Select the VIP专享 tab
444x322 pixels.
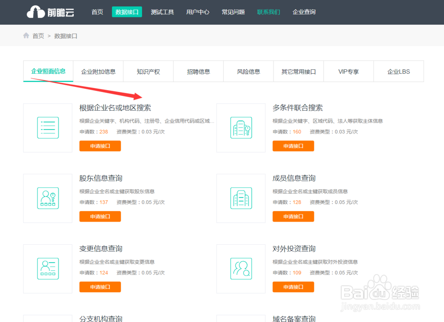point(349,71)
